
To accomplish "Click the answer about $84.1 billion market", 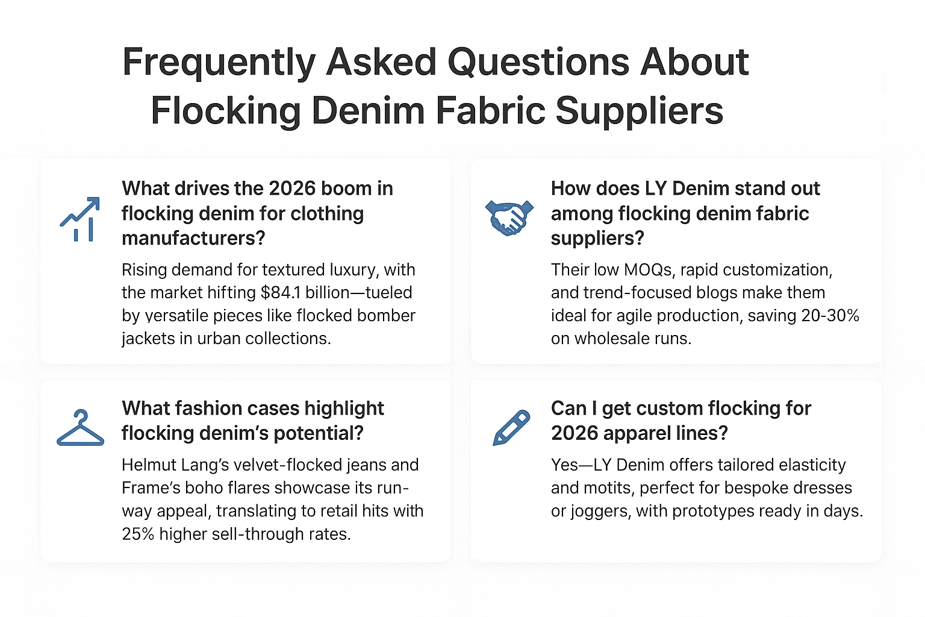I will tap(268, 304).
